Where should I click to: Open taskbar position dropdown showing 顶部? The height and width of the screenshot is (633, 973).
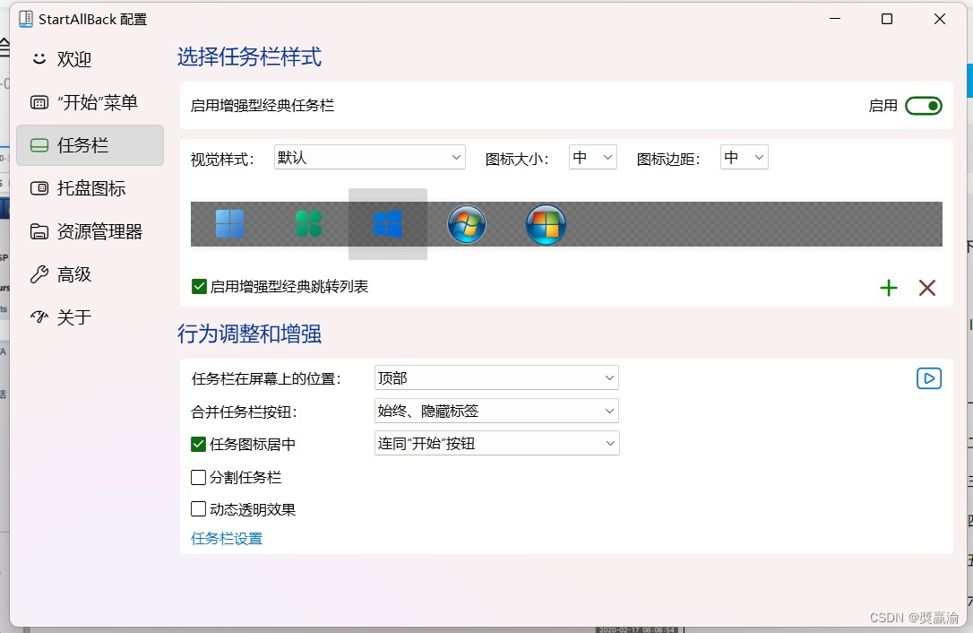click(x=496, y=377)
